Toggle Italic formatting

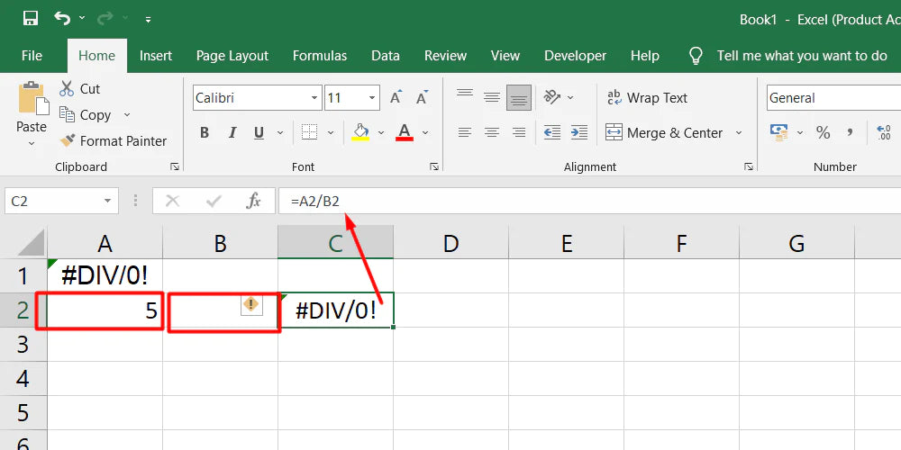click(x=232, y=132)
